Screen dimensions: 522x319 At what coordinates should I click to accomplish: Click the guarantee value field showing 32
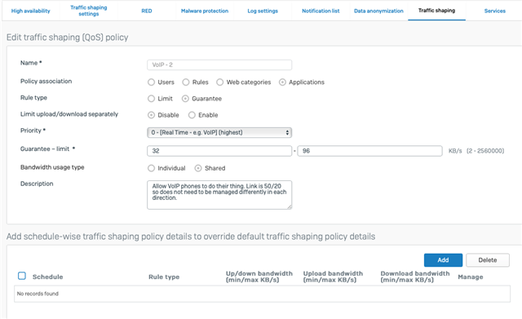219,151
